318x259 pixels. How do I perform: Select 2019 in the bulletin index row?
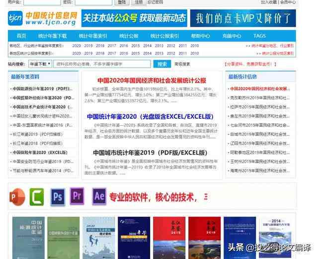click(88, 53)
